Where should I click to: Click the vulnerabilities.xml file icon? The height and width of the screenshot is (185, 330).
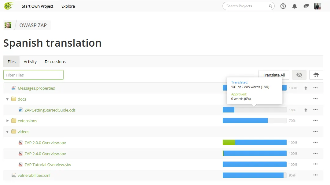[14, 175]
